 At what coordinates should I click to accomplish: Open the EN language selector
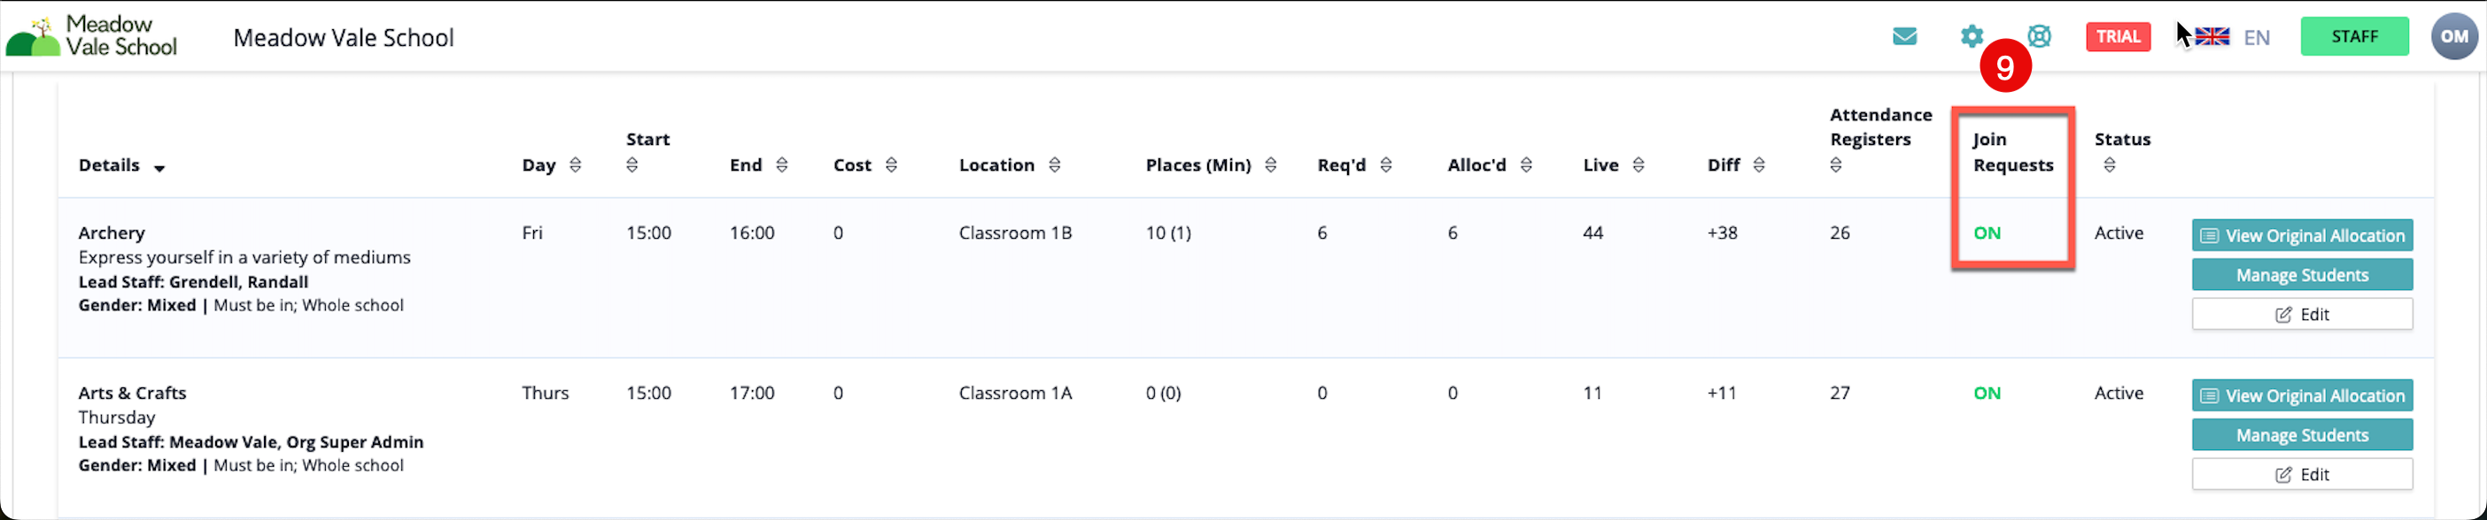pyautogui.click(x=2256, y=38)
